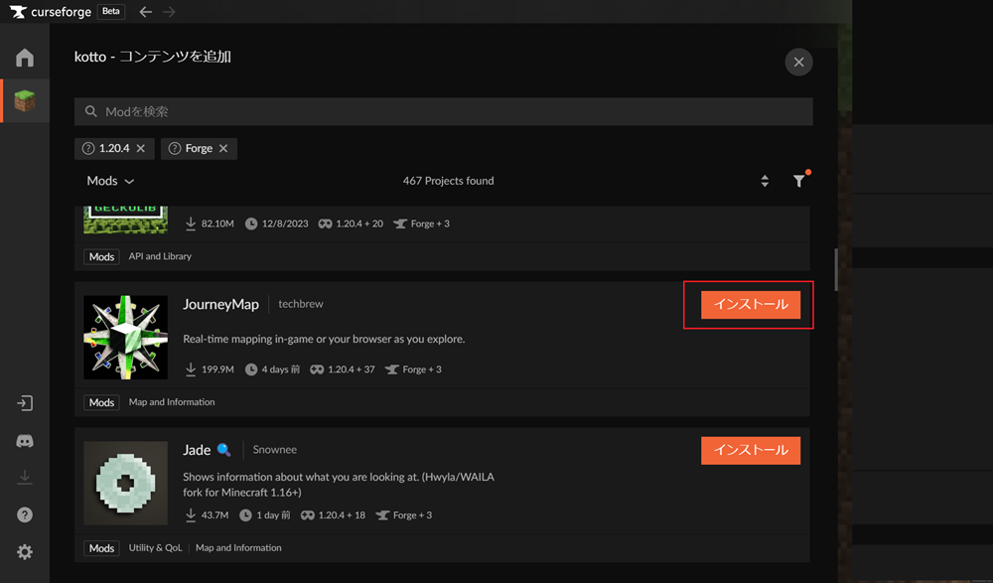Click the login icon in sidebar
Image resolution: width=993 pixels, height=583 pixels.
(25, 403)
